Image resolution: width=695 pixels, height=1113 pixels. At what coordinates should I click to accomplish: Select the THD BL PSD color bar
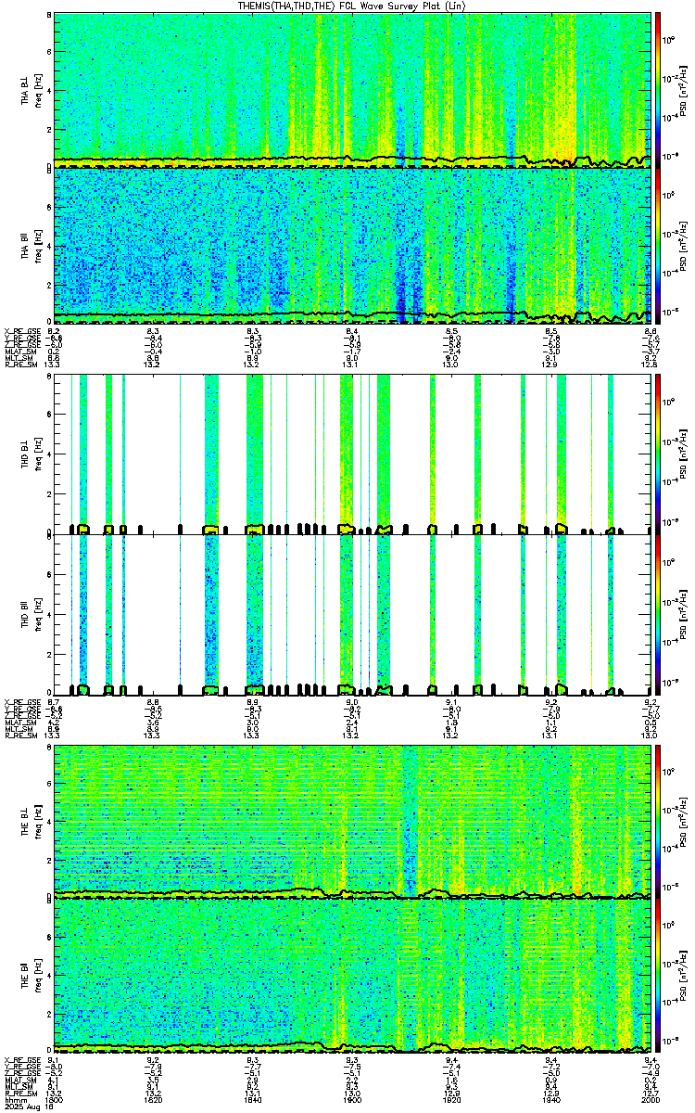659,454
